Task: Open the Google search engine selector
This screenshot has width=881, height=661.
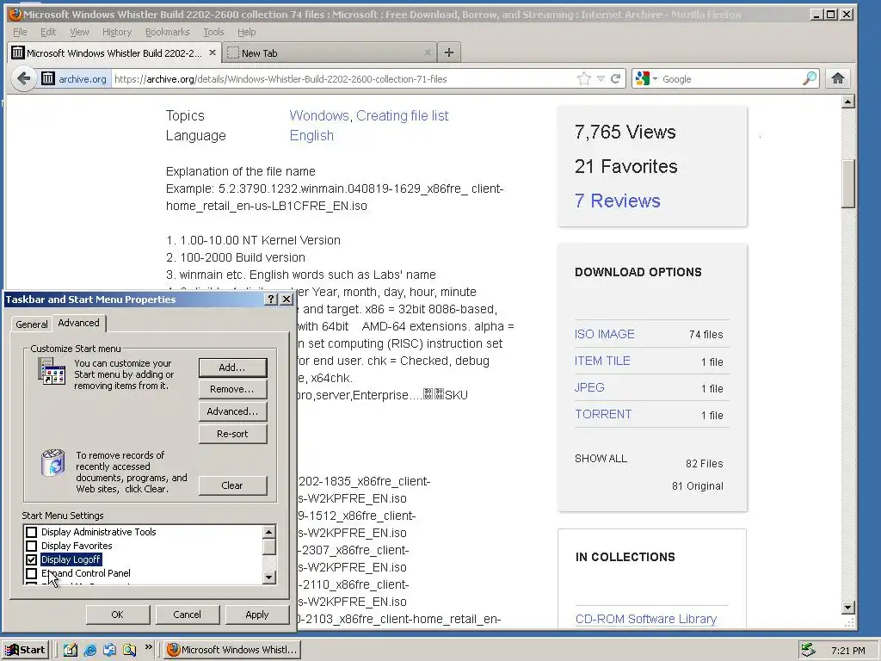Action: 646,78
